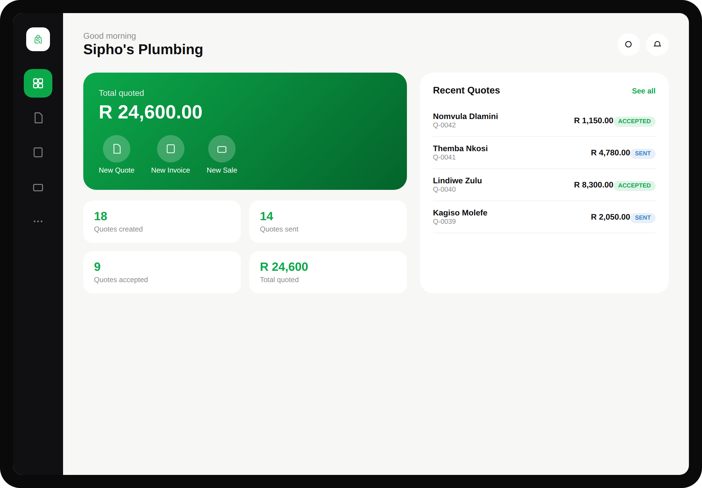Select the R 24,600 Total quoted stat card
The image size is (702, 488).
pos(328,272)
